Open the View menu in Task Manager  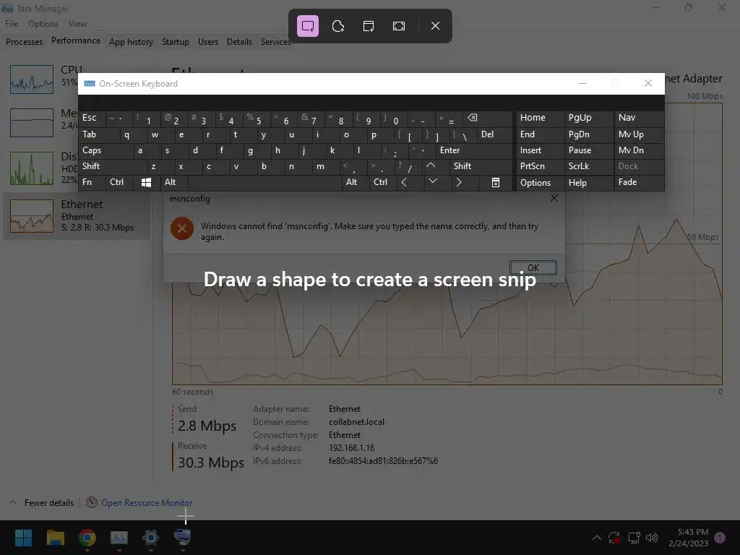pos(77,24)
